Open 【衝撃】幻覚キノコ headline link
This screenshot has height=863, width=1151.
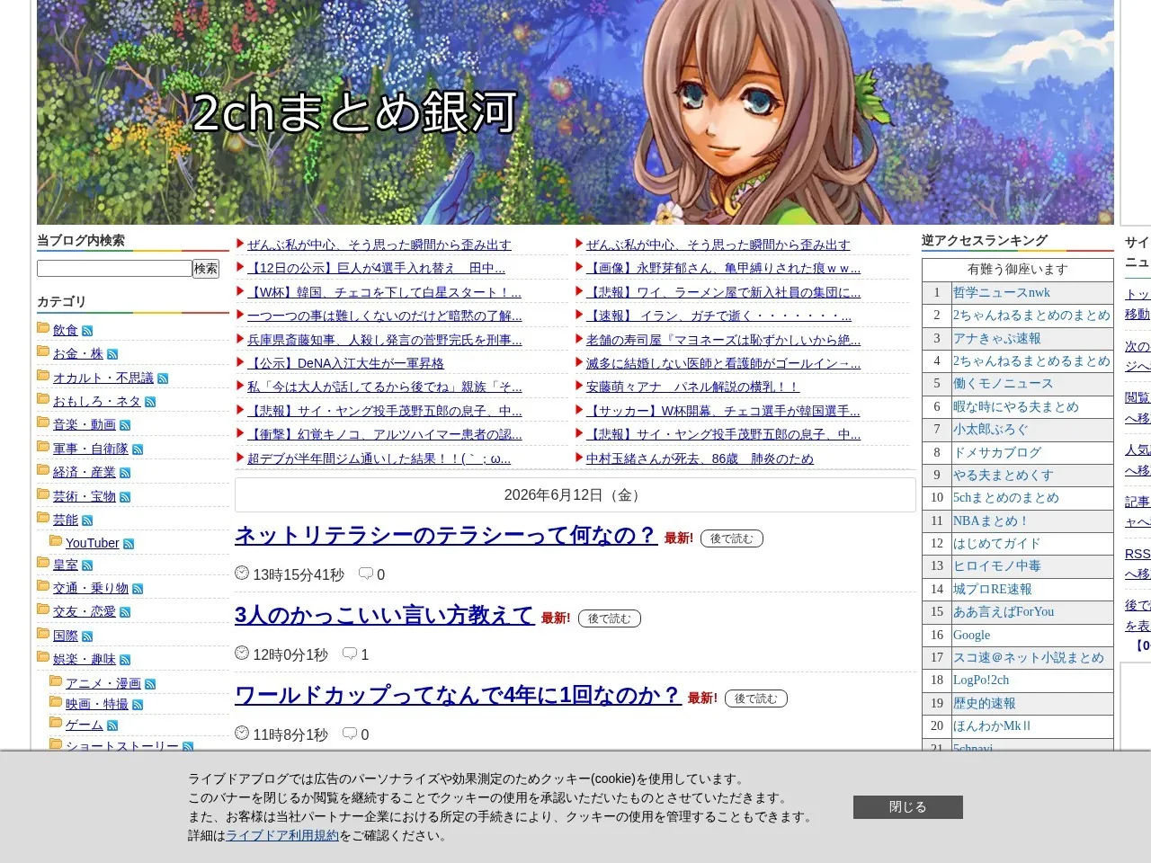tap(384, 434)
